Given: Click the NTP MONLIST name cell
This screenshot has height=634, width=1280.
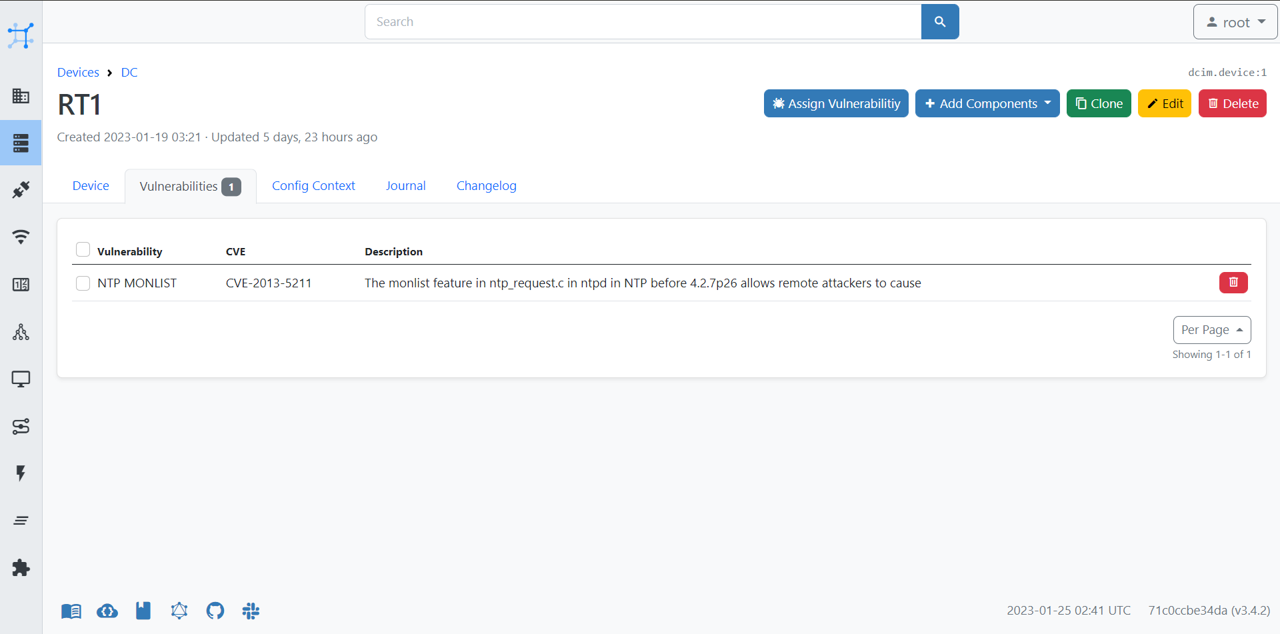Looking at the screenshot, I should [137, 283].
